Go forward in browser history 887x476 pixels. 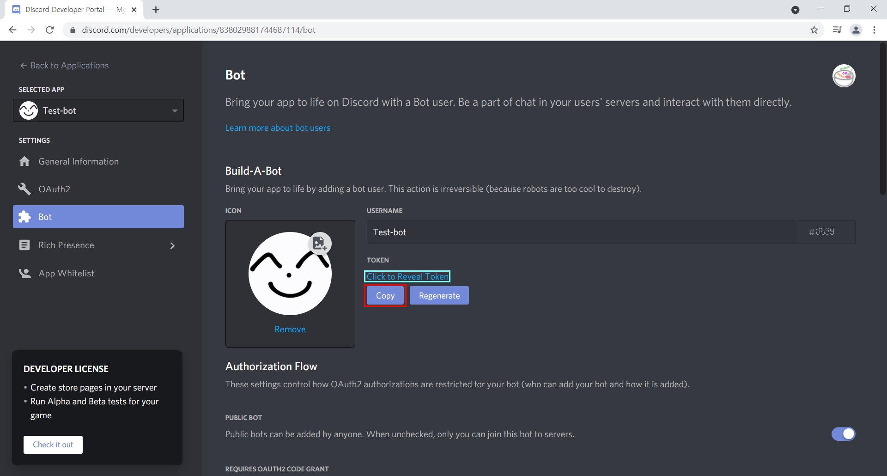[x=31, y=30]
